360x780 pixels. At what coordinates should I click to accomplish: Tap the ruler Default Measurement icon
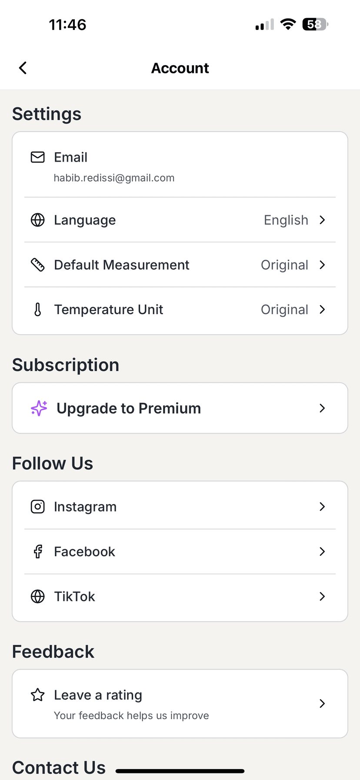point(38,265)
